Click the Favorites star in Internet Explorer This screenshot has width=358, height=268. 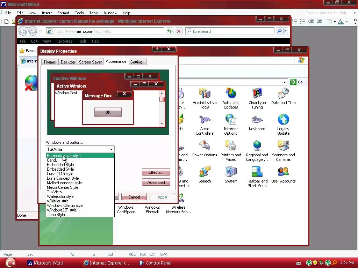pyautogui.click(x=22, y=51)
